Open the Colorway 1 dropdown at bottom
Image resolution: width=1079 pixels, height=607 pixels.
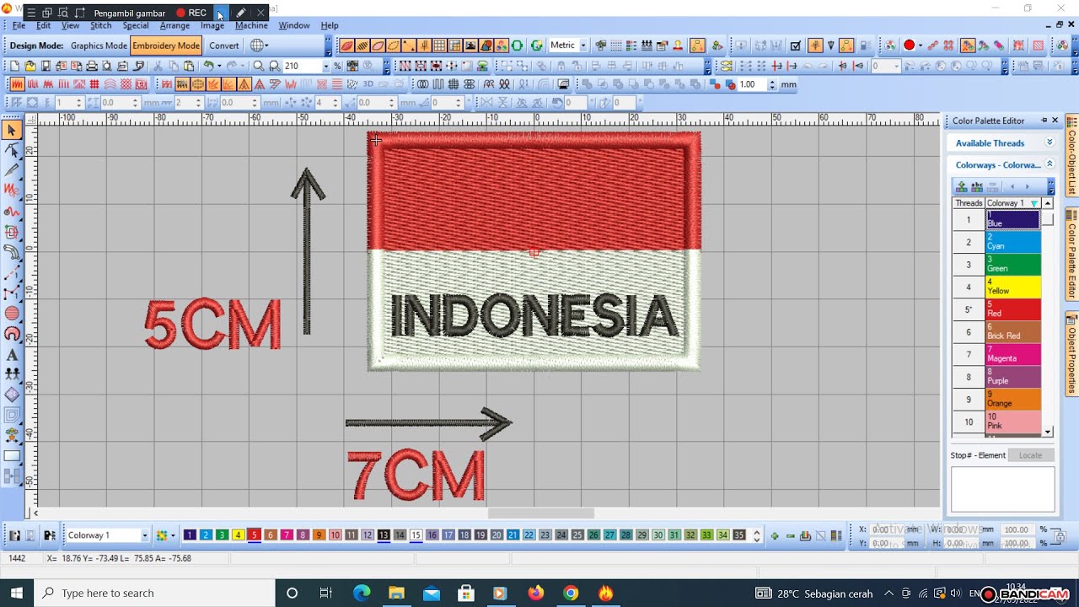pos(144,535)
